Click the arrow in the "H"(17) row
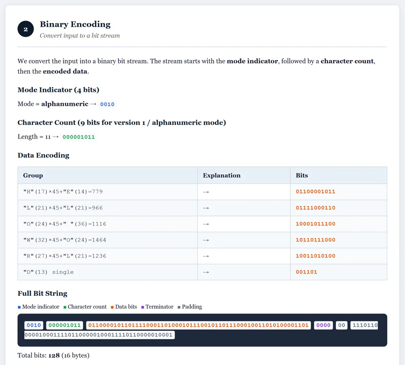This screenshot has height=365, width=405. click(206, 192)
